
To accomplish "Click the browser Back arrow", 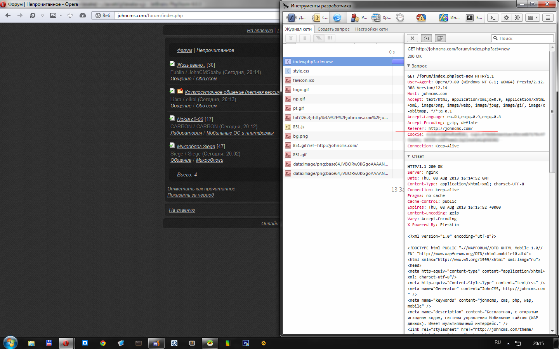I will tap(8, 16).
